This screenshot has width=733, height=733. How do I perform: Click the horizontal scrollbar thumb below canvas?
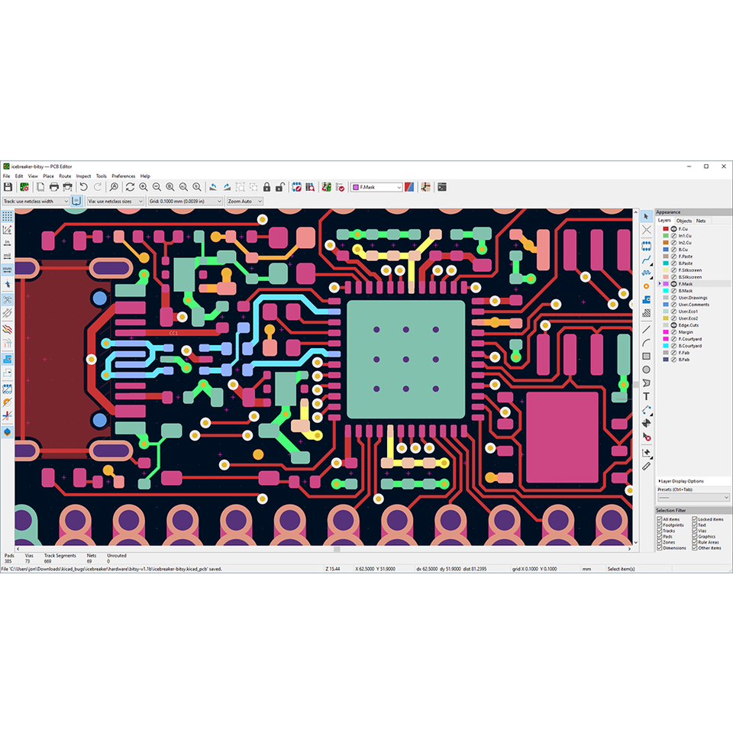coord(337,549)
